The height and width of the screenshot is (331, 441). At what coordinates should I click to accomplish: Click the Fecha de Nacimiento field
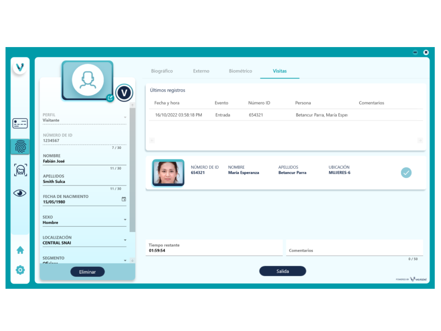[x=85, y=199]
